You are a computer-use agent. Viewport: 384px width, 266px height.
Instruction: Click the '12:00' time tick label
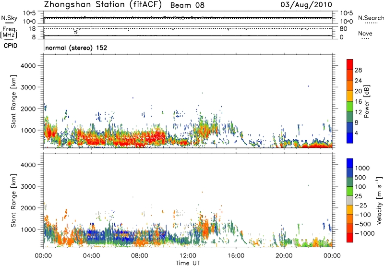[x=188, y=256]
